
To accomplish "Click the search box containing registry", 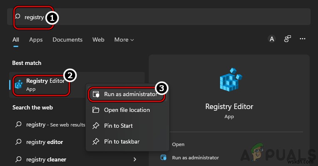I will pos(159,17).
